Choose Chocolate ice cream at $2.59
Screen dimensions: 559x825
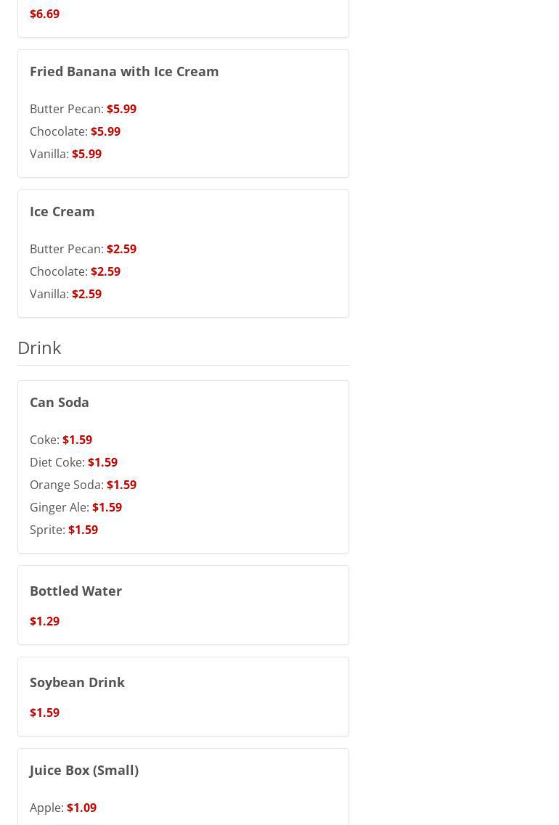coord(75,271)
